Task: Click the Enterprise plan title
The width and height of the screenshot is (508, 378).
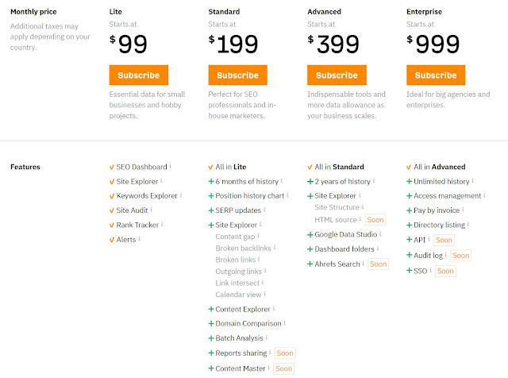Action: [x=424, y=12]
